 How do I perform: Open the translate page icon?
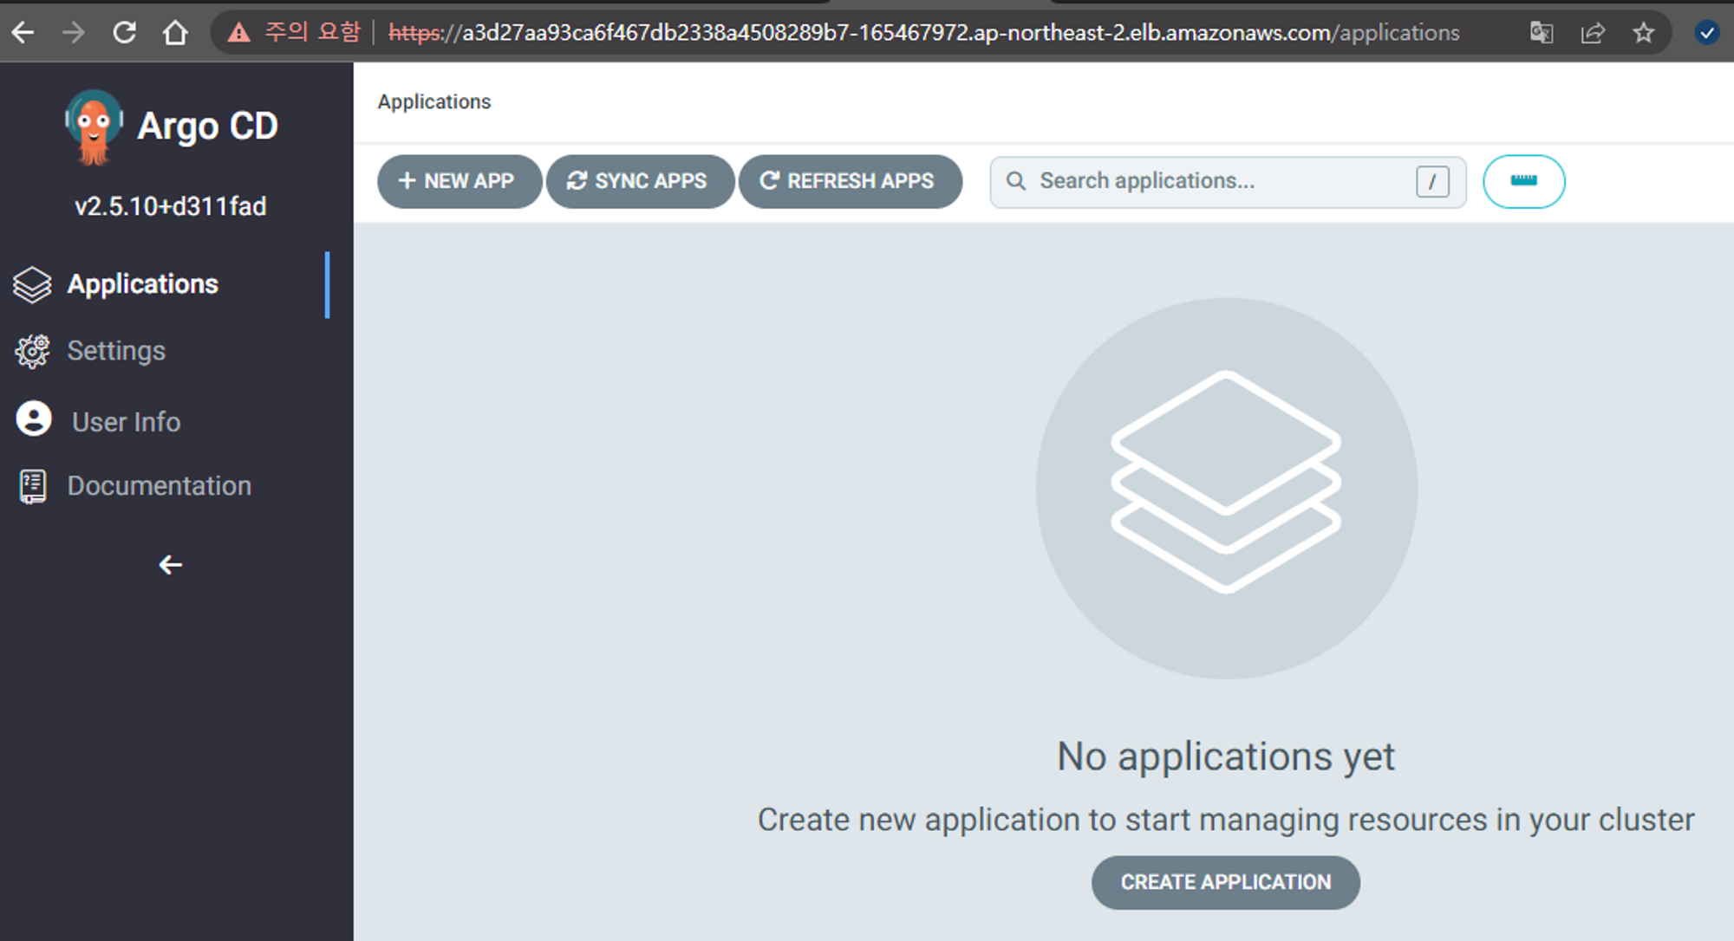pos(1541,33)
